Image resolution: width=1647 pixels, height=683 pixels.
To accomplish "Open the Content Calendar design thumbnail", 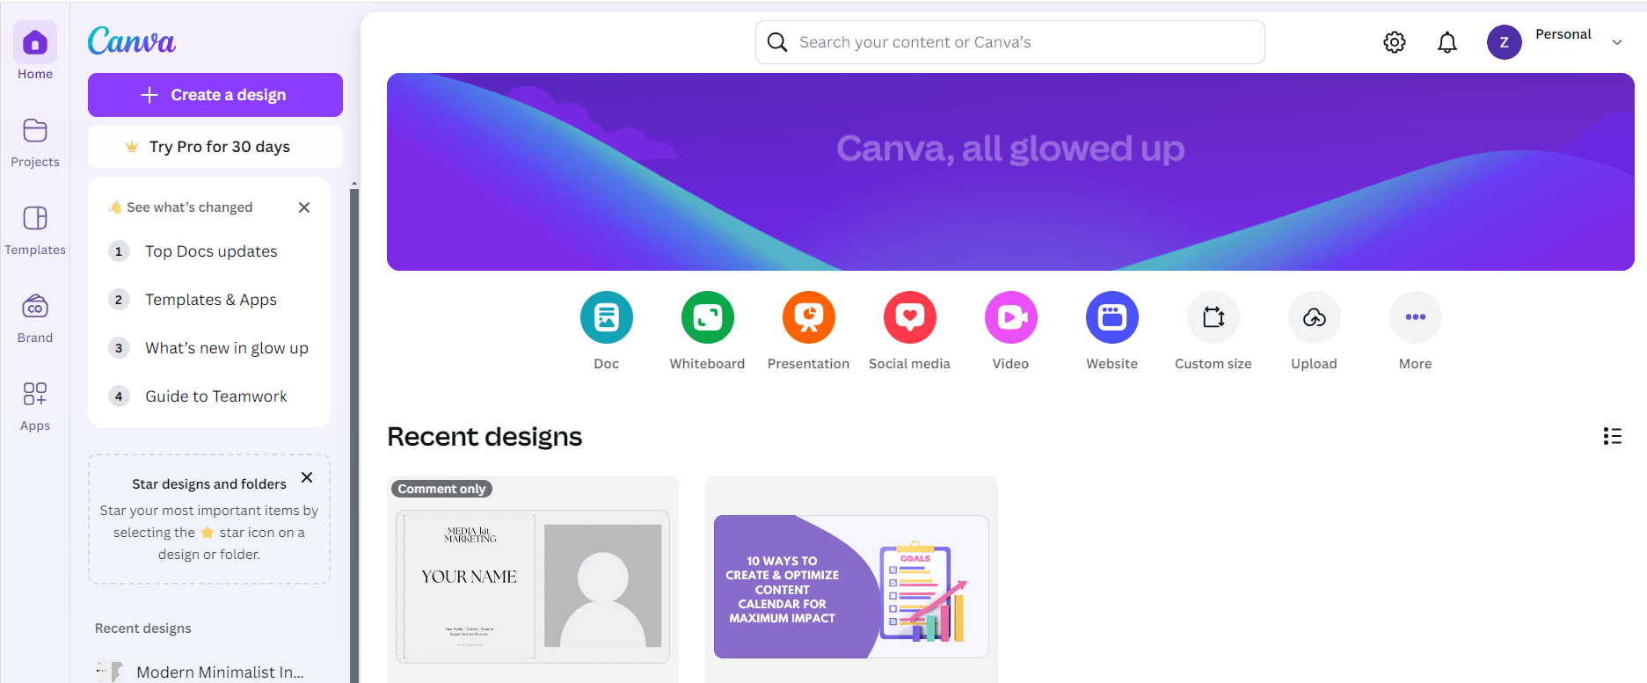I will coord(851,586).
